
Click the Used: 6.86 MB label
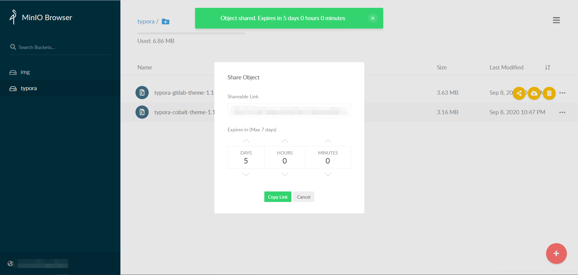[156, 41]
